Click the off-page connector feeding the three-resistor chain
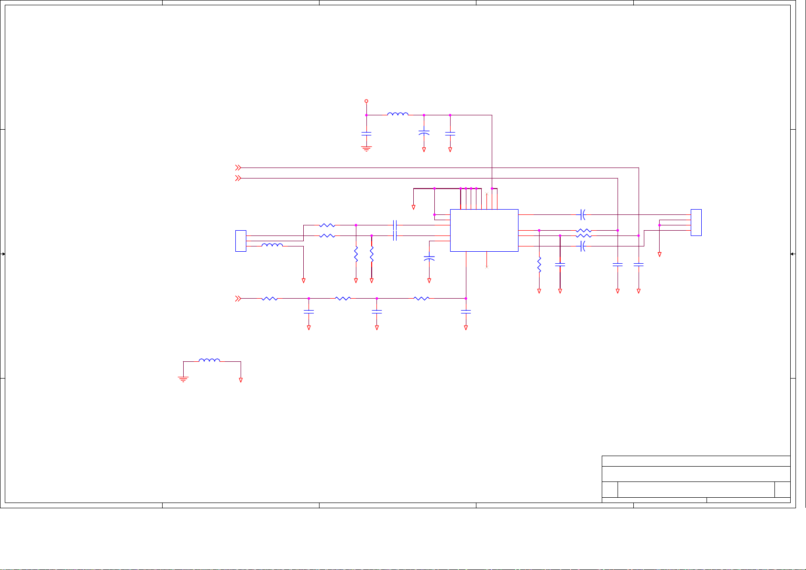This screenshot has height=570, width=806. tap(238, 298)
